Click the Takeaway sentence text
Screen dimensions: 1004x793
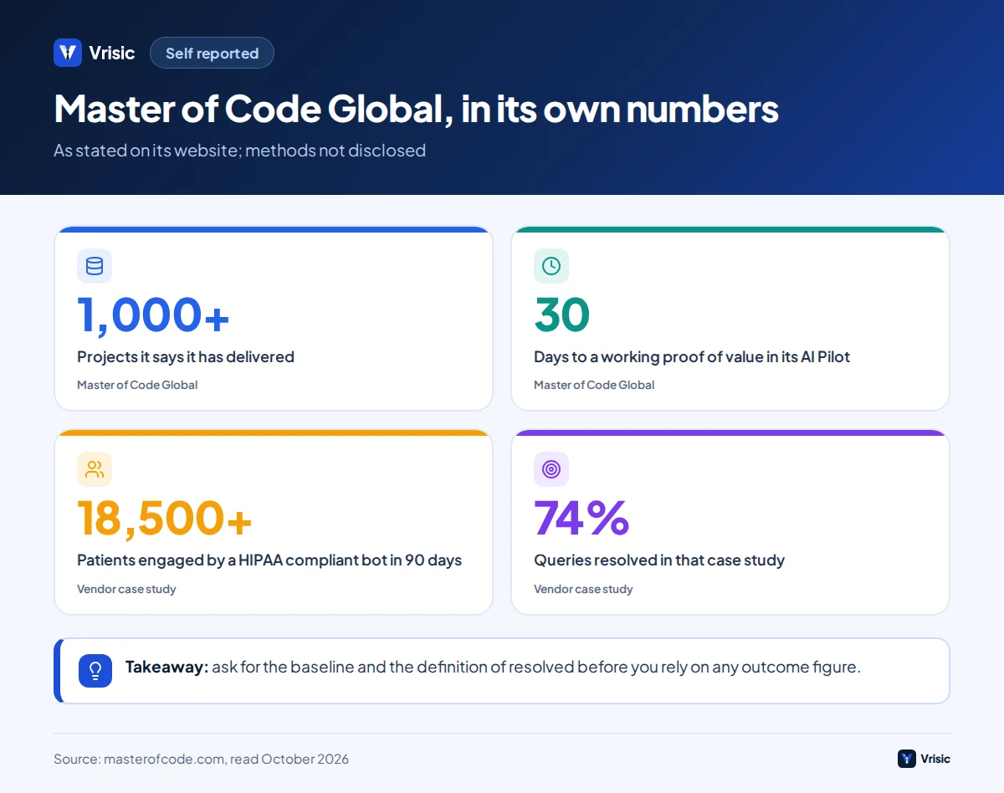(493, 667)
